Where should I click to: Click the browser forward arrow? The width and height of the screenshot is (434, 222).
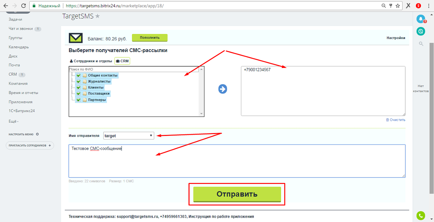coord(15,6)
